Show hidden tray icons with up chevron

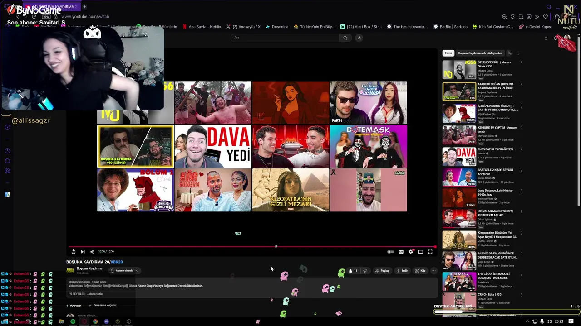(527, 321)
